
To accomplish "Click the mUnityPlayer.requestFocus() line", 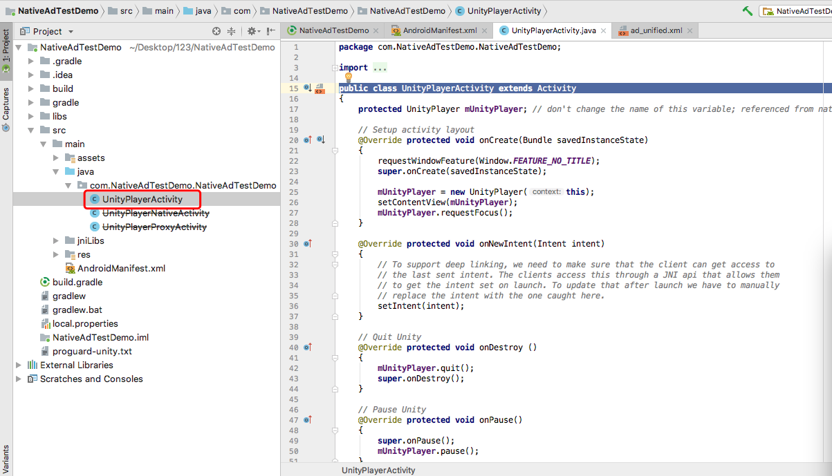I will tap(445, 213).
